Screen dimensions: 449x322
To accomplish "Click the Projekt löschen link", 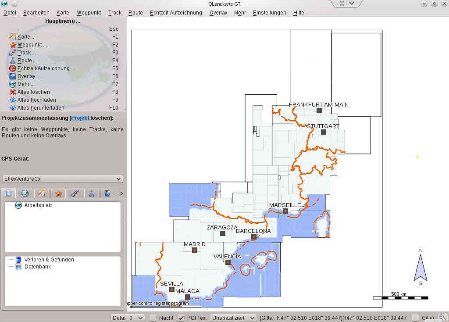I will [x=80, y=117].
